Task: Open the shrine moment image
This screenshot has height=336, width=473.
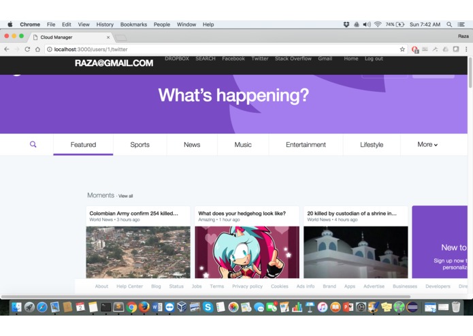Action: [x=356, y=252]
